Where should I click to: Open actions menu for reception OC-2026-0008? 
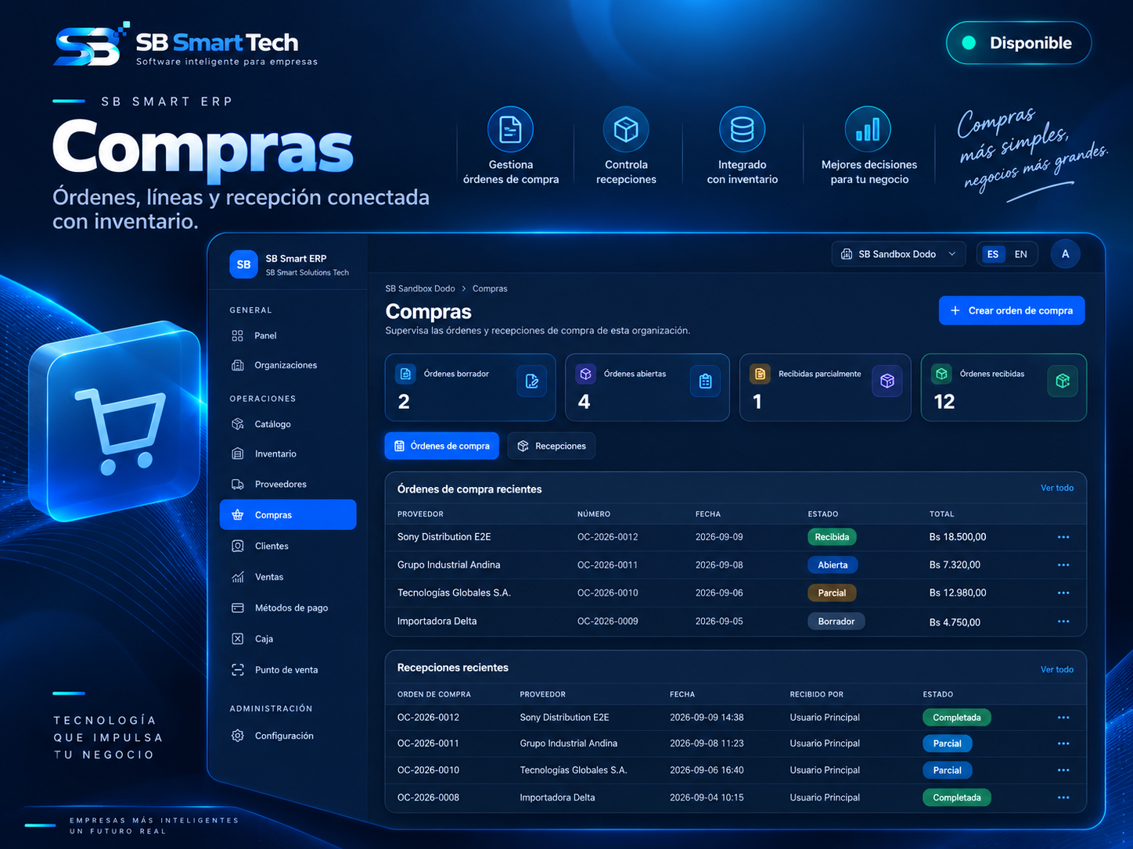click(x=1063, y=797)
